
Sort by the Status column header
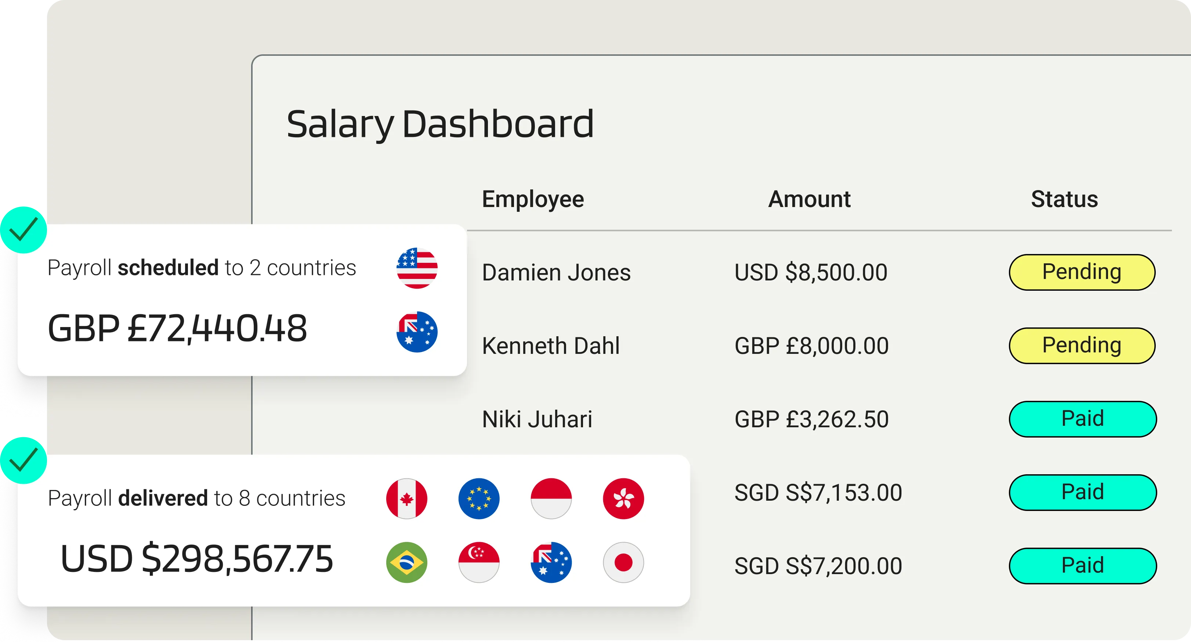click(x=1064, y=199)
